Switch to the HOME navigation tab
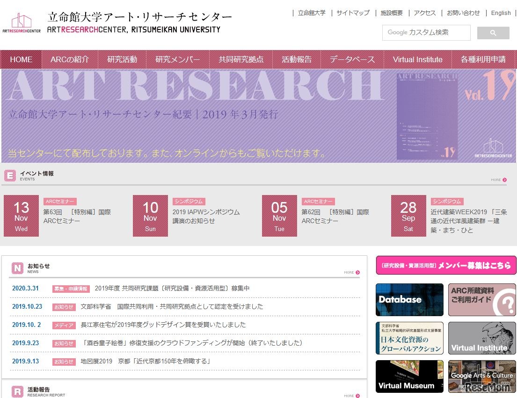The height and width of the screenshot is (398, 517). coord(21,59)
